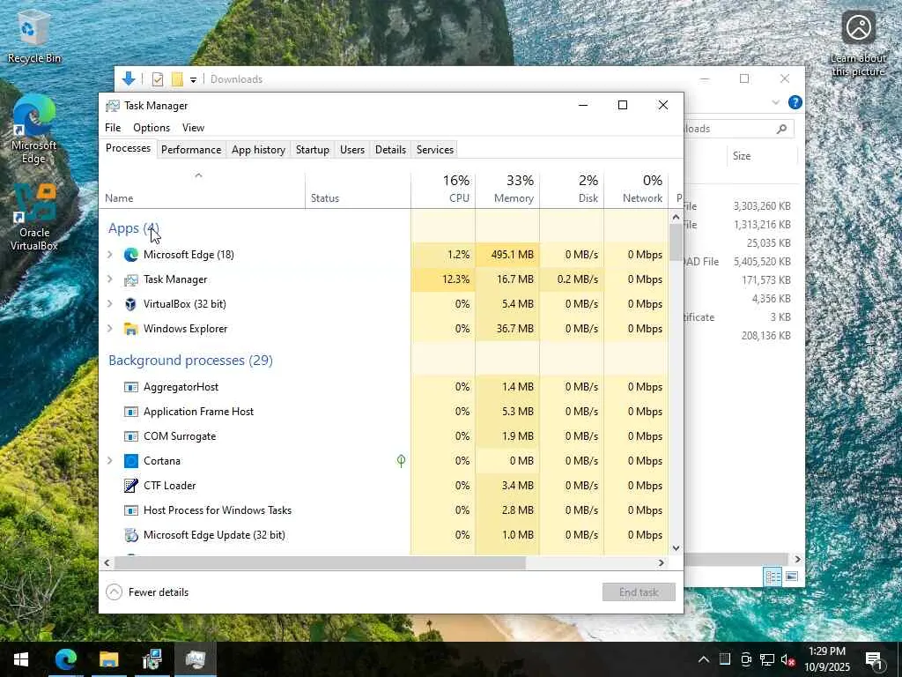Image resolution: width=902 pixels, height=677 pixels.
Task: Sort by the Status column header
Action: [x=358, y=189]
